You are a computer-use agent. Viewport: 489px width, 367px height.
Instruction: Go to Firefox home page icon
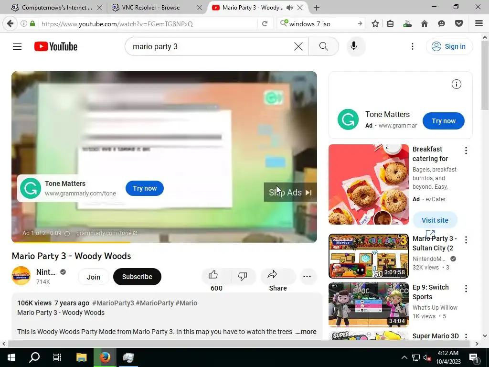pos(425,24)
